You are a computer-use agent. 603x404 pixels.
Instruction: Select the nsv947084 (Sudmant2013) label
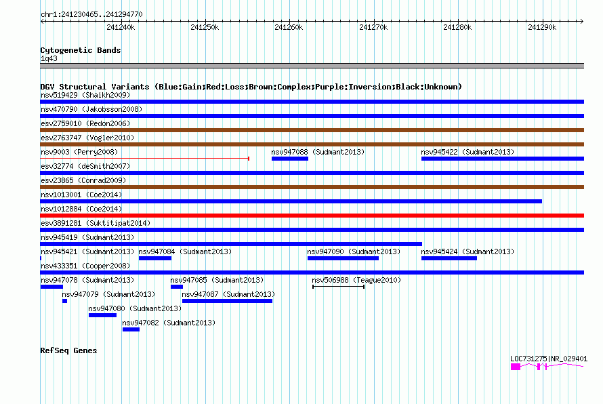[x=185, y=251]
